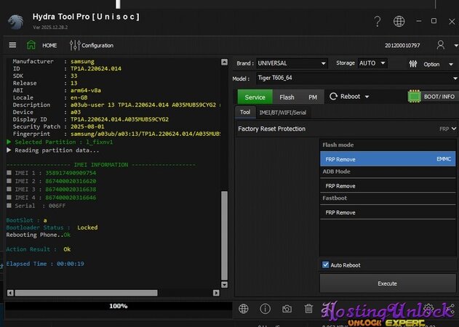Take a screenshot with the camera icon

[x=287, y=309]
